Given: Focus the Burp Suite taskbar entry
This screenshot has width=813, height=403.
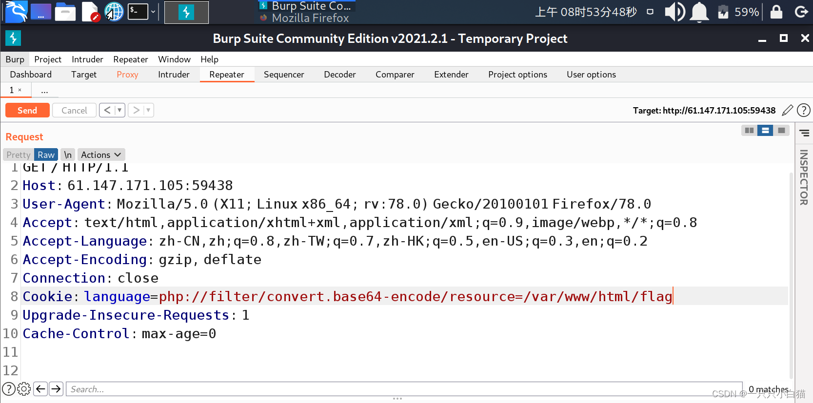Looking at the screenshot, I should 305,6.
